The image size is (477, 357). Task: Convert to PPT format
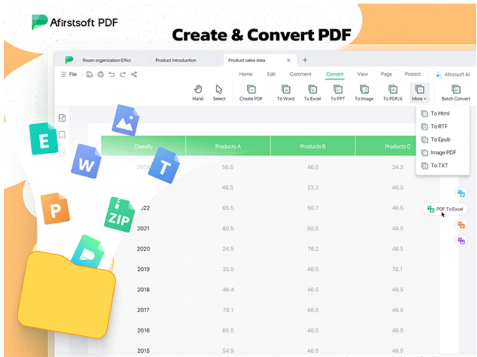coord(337,92)
